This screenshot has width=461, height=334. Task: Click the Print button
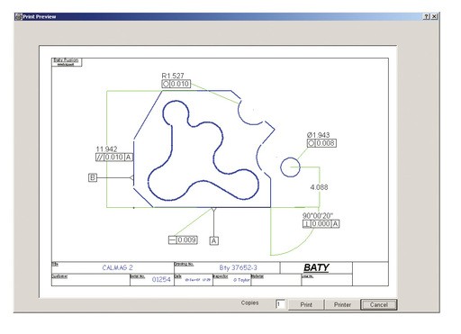(306, 304)
